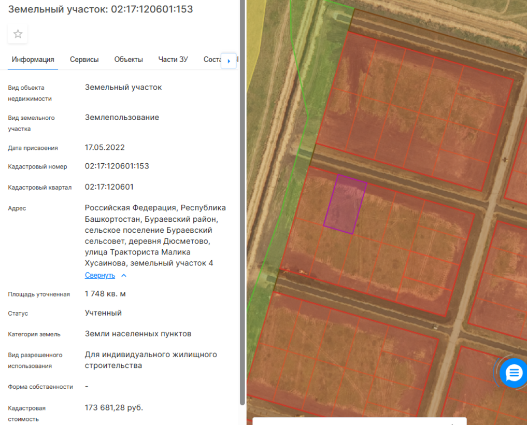Screen dimensions: 527x425
Task: Go to the Части ЗУ tab
Action: [x=173, y=60]
